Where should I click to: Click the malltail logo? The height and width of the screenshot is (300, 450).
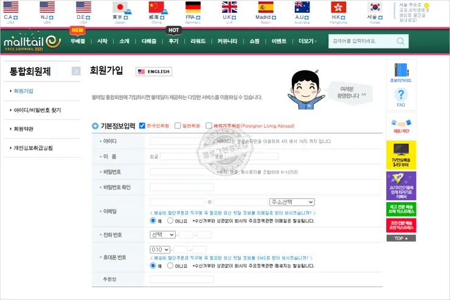tap(32, 43)
